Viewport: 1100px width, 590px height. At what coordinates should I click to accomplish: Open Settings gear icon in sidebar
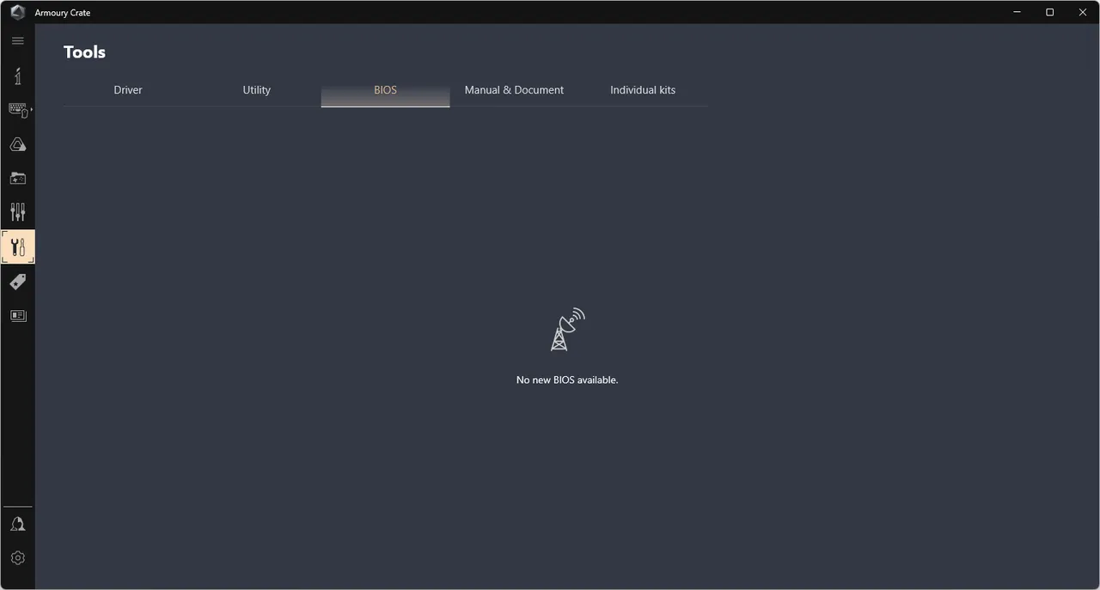(18, 558)
